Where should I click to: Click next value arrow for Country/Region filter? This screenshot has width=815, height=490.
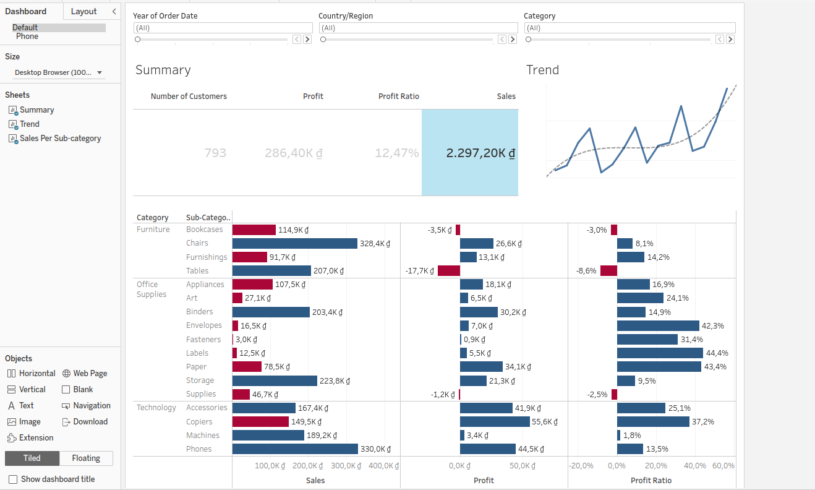tap(512, 39)
